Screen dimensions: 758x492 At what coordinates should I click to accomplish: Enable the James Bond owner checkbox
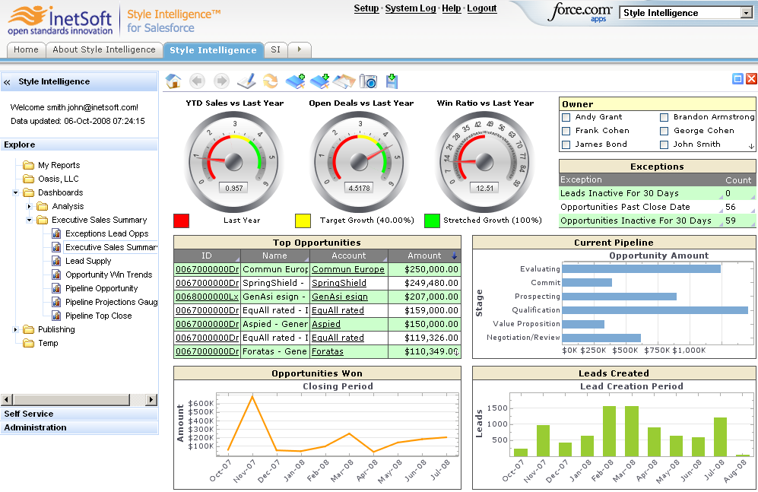pyautogui.click(x=566, y=144)
